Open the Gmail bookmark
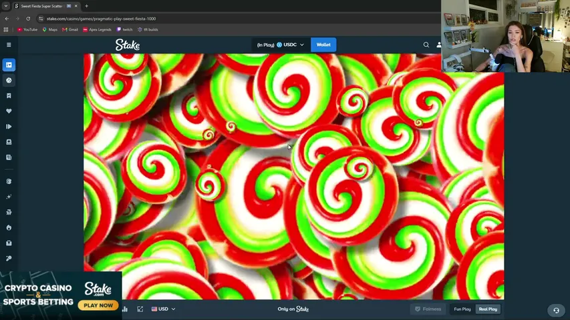This screenshot has width=570, height=320. click(x=70, y=30)
